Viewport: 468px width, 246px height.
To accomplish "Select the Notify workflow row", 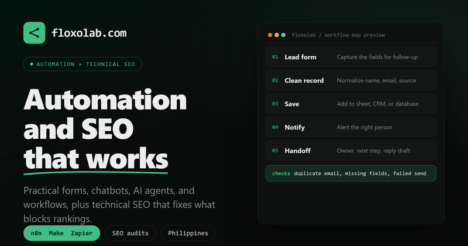I will [350, 127].
